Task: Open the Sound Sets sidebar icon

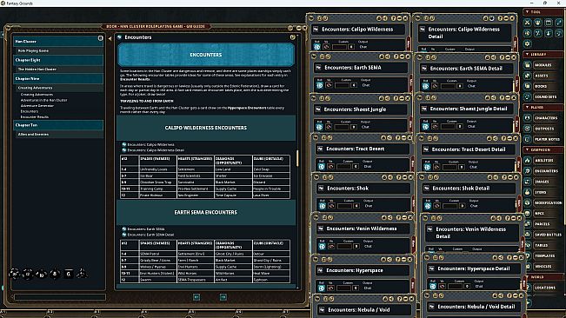Action: pyautogui.click(x=528, y=96)
